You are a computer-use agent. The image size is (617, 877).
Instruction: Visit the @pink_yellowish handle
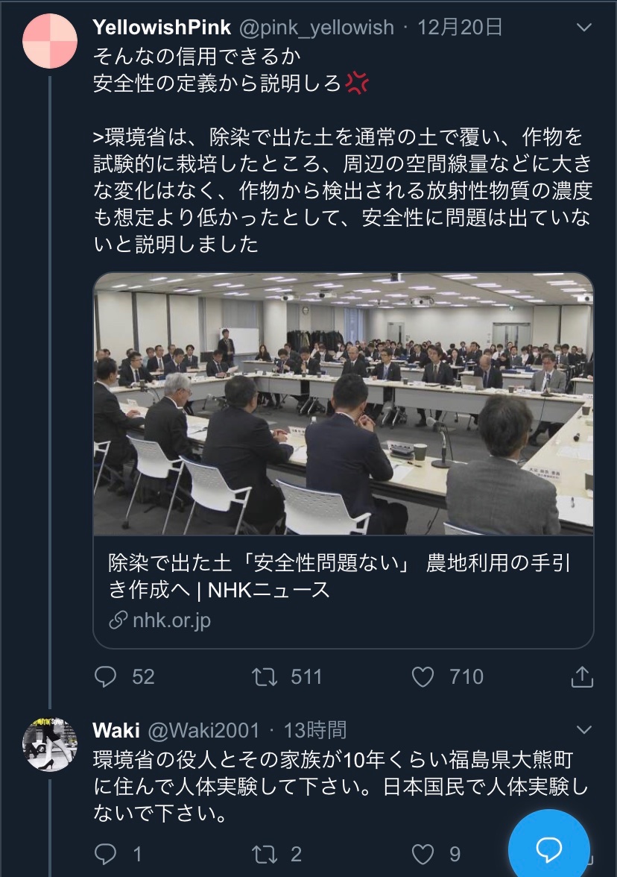point(316,27)
